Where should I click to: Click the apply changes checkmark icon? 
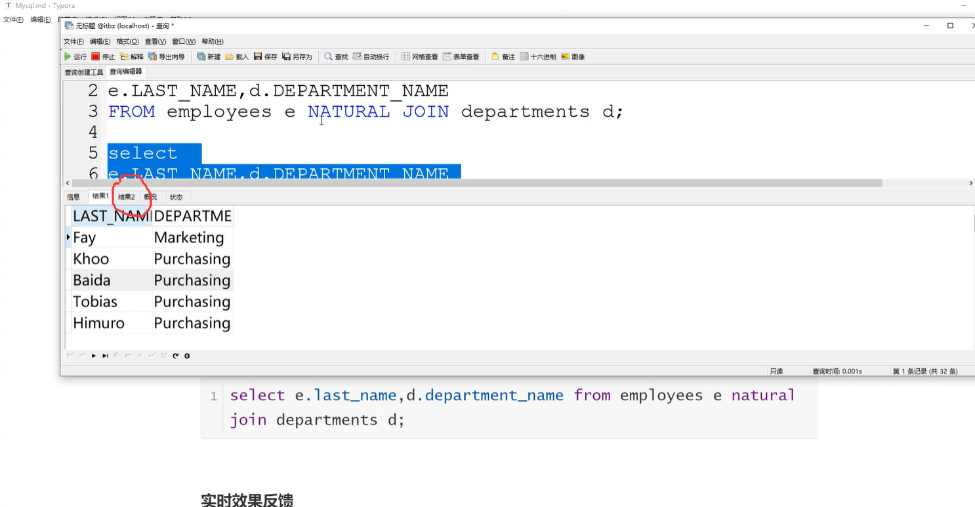[x=152, y=356]
